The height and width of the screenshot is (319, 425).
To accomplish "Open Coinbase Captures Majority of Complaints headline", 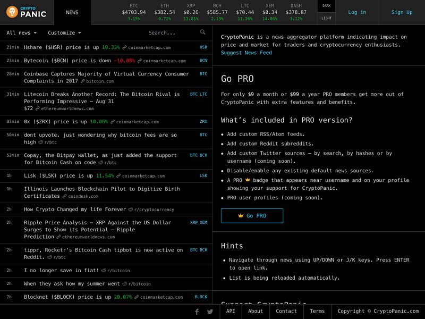I will [x=106, y=77].
